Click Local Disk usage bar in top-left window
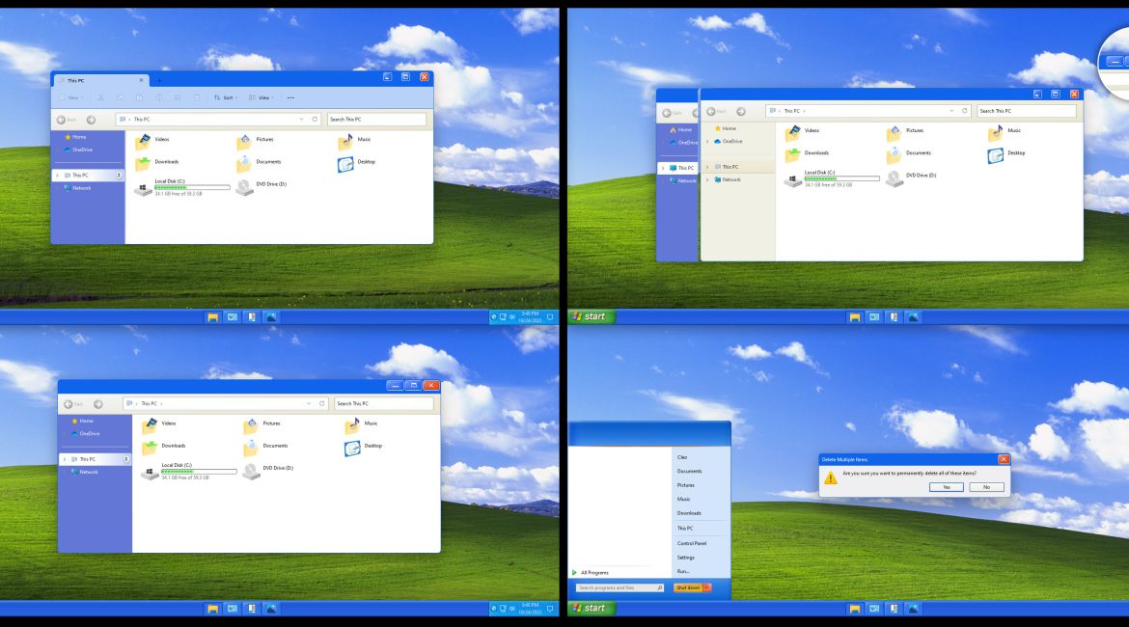Image resolution: width=1129 pixels, height=627 pixels. pos(192,187)
